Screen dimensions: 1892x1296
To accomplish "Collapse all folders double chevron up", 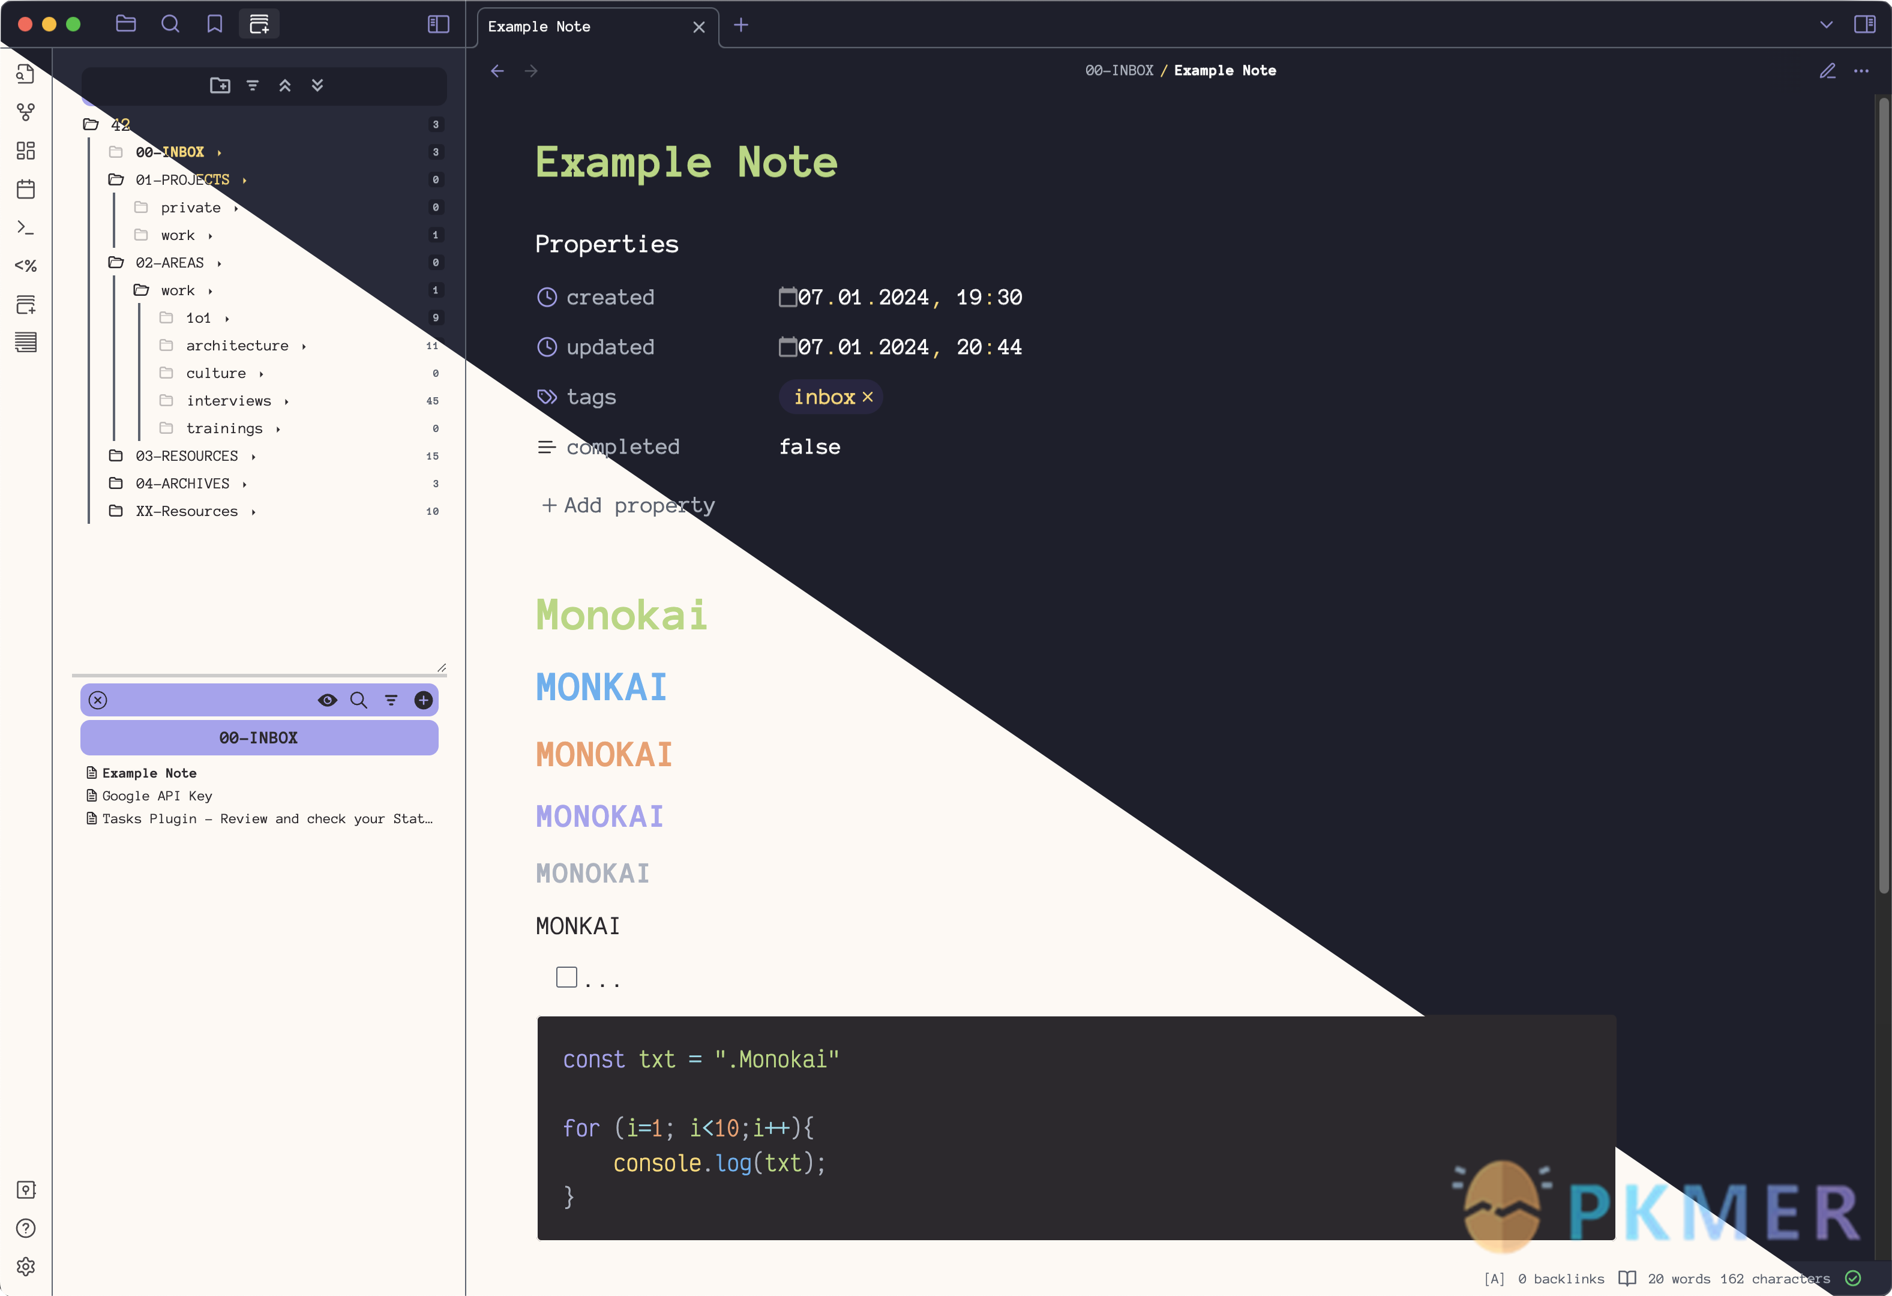I will (x=285, y=85).
